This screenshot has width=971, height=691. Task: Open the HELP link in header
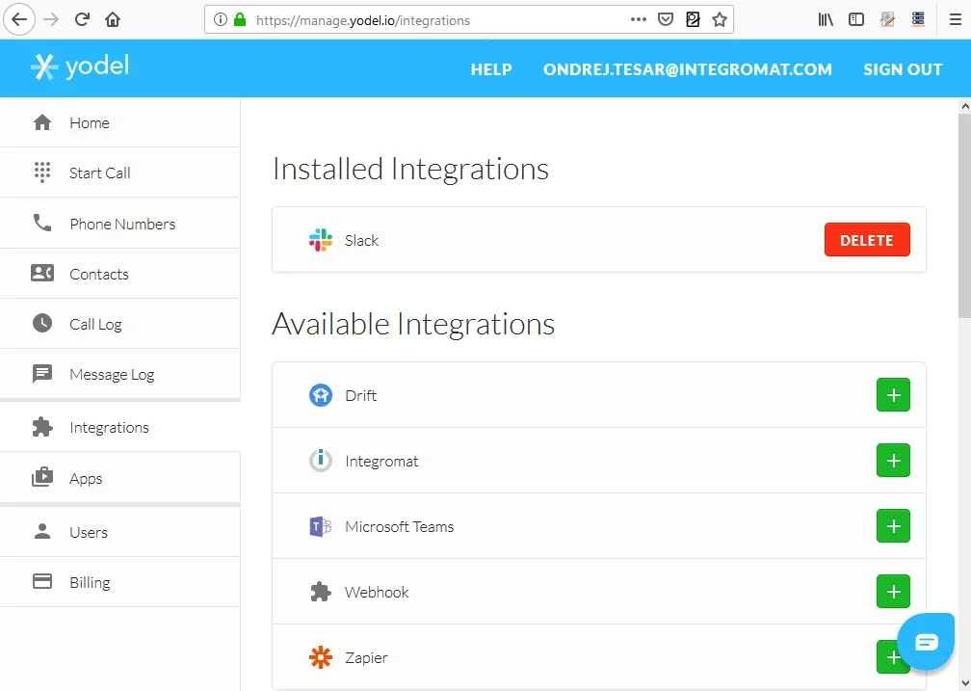(491, 69)
